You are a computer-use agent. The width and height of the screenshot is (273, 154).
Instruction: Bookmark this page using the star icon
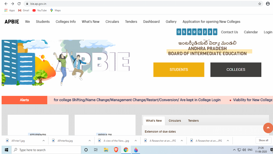click(259, 4)
